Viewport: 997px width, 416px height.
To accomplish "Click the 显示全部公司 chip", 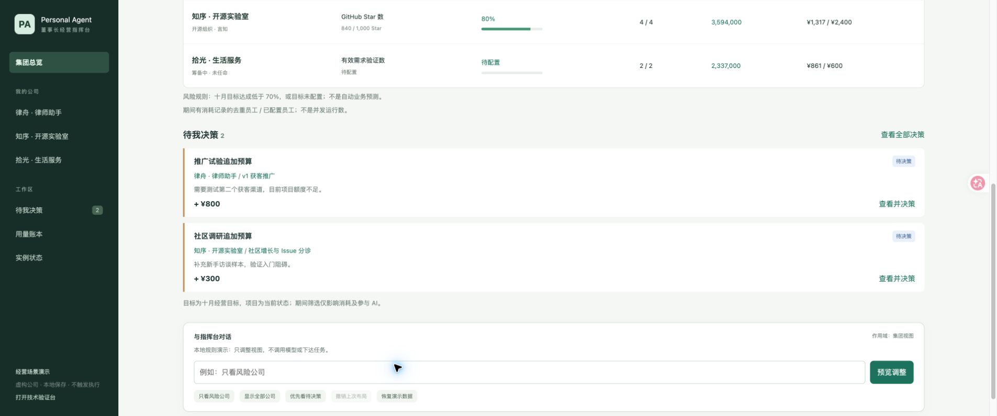I will [x=260, y=396].
